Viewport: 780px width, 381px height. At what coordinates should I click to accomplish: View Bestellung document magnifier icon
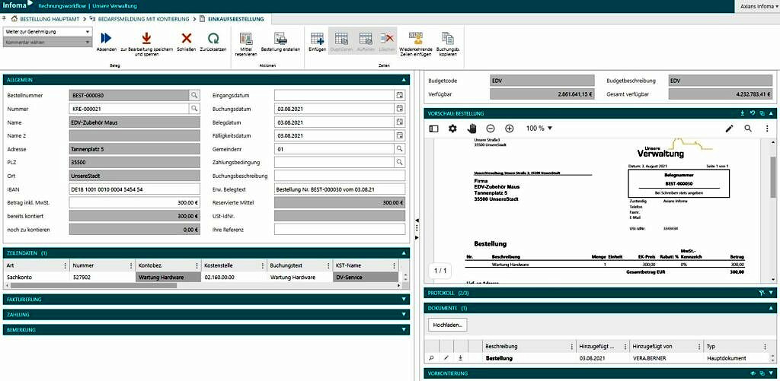click(x=431, y=357)
